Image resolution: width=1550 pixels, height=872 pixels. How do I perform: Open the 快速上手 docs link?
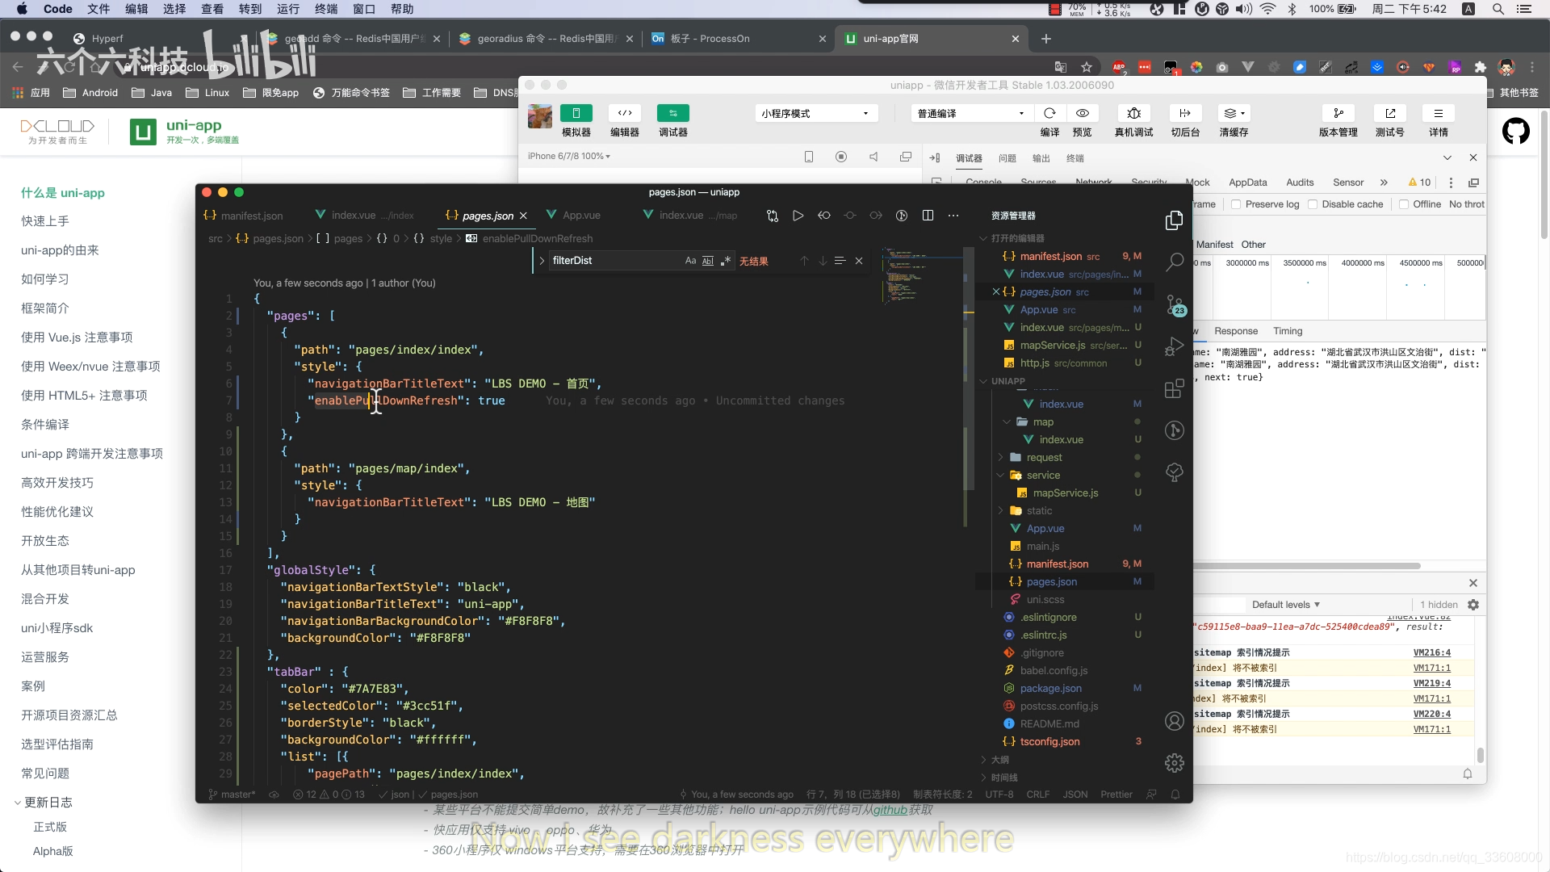click(45, 221)
